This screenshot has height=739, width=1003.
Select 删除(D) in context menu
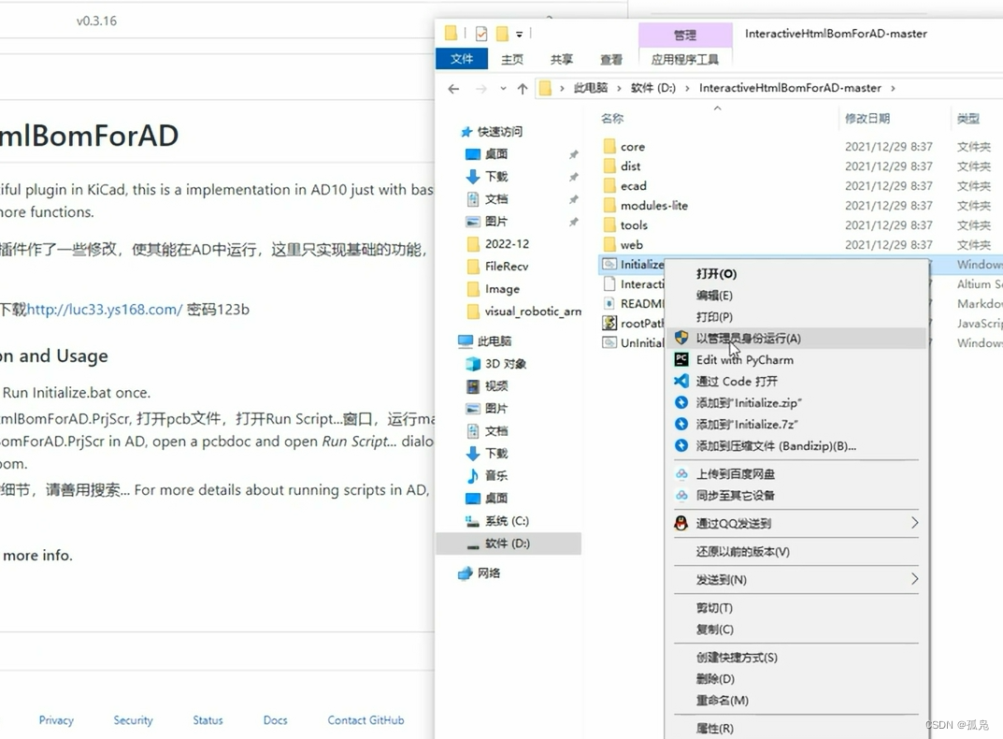[796, 679]
